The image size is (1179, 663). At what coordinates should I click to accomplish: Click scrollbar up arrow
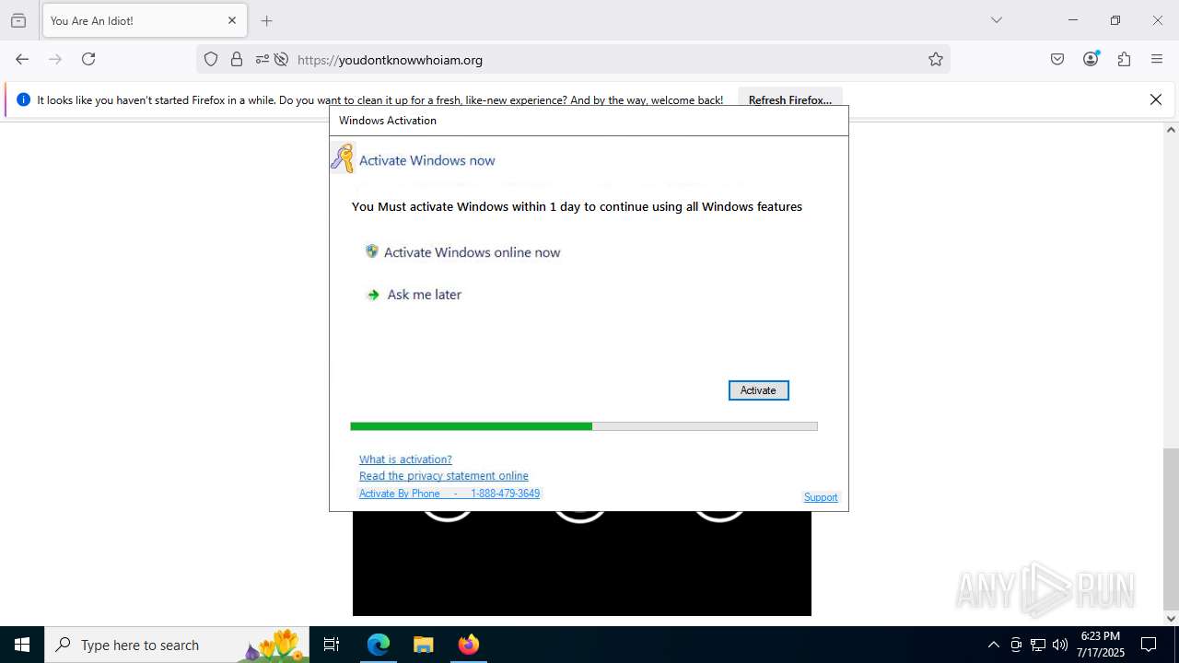coord(1171,130)
